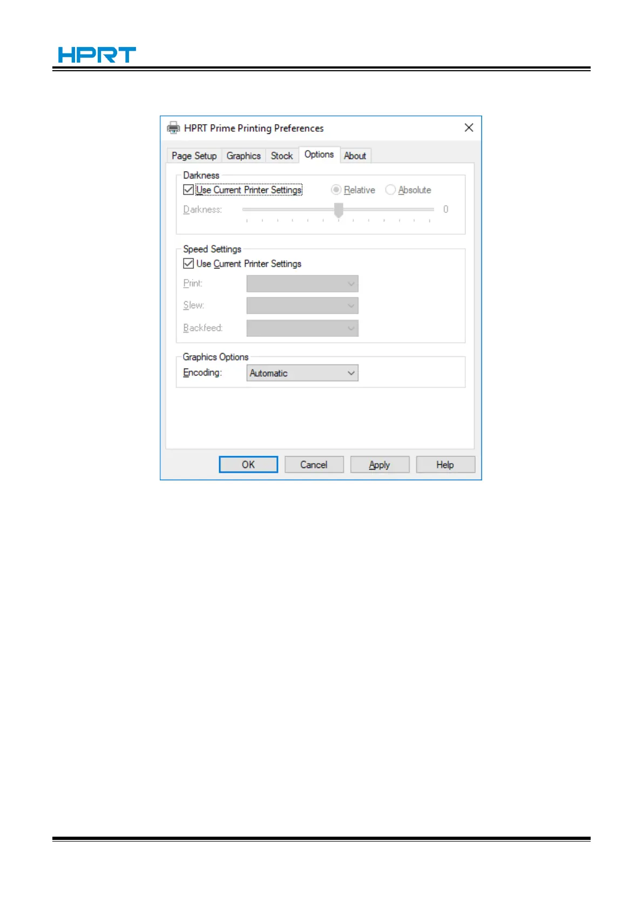The width and height of the screenshot is (643, 909).
Task: Open the Graphics tab
Action: coord(243,155)
